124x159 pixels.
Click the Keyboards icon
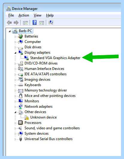click(21, 85)
